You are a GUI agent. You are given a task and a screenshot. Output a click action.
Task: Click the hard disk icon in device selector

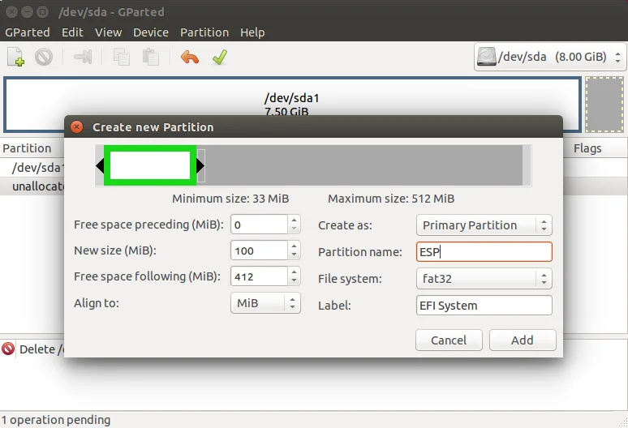pyautogui.click(x=486, y=57)
